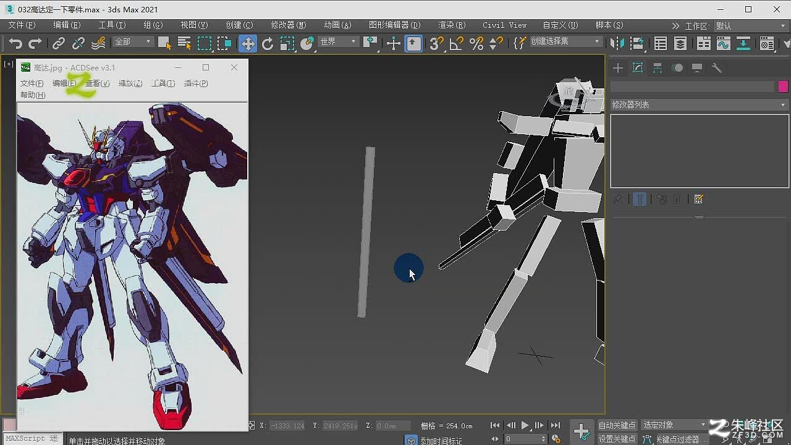Show the Ribbon toggle icon

pyautogui.click(x=703, y=43)
